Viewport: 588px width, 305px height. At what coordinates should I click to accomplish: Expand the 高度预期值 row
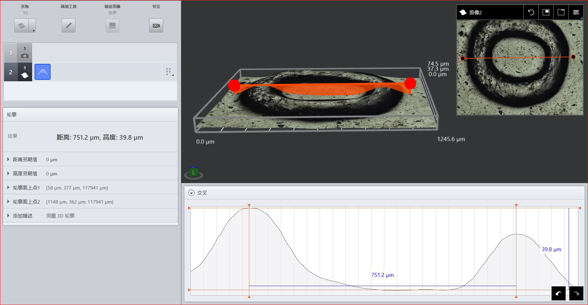coord(8,174)
